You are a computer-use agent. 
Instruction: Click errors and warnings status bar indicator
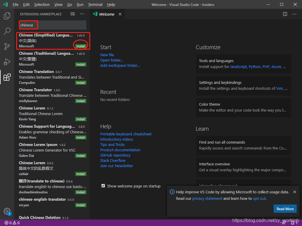(x=12, y=223)
